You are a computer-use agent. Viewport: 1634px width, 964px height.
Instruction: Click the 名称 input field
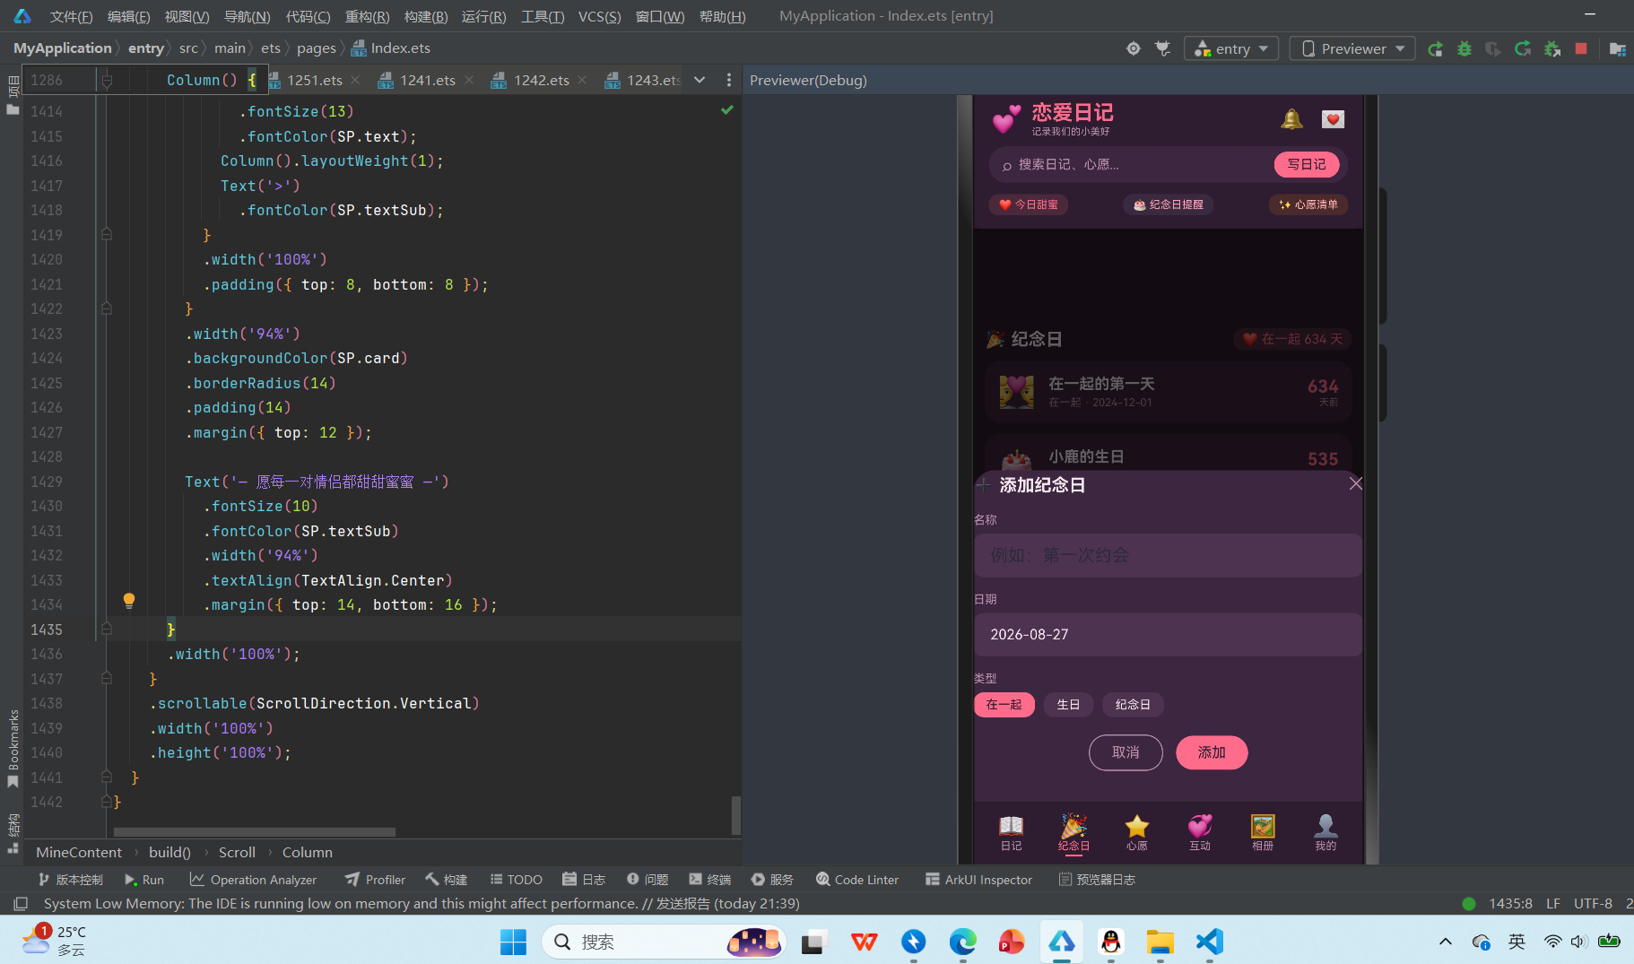(1168, 555)
